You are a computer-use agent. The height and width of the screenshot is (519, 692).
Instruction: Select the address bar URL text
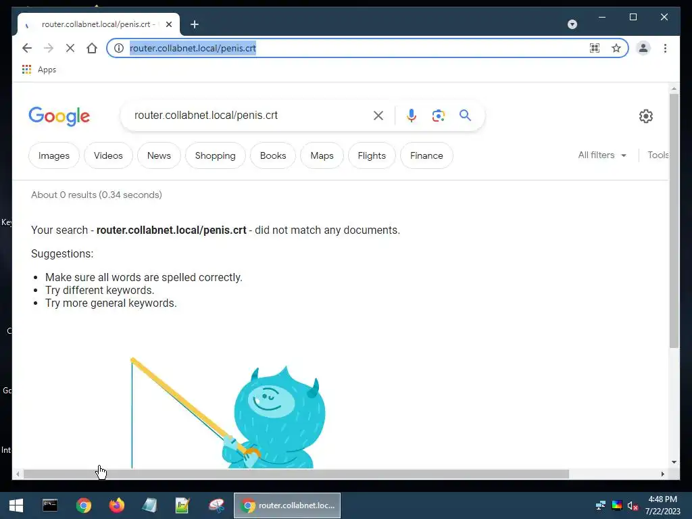tap(193, 48)
